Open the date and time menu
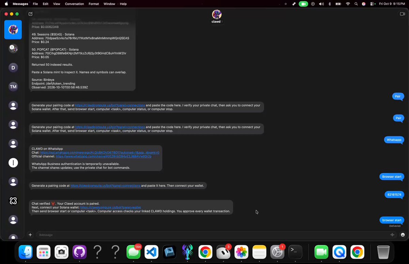 [x=392, y=4]
